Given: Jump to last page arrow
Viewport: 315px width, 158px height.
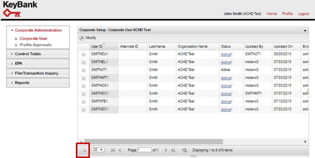Looking at the screenshot, I should pyautogui.click(x=173, y=150).
